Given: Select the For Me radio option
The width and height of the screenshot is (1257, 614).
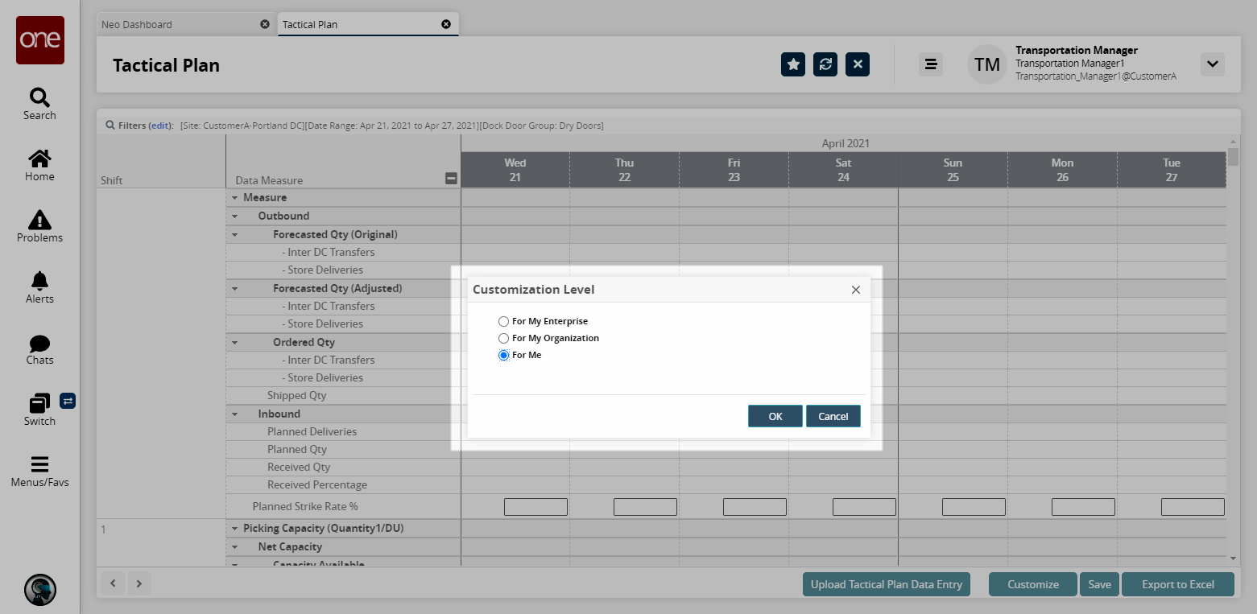Looking at the screenshot, I should coord(504,355).
